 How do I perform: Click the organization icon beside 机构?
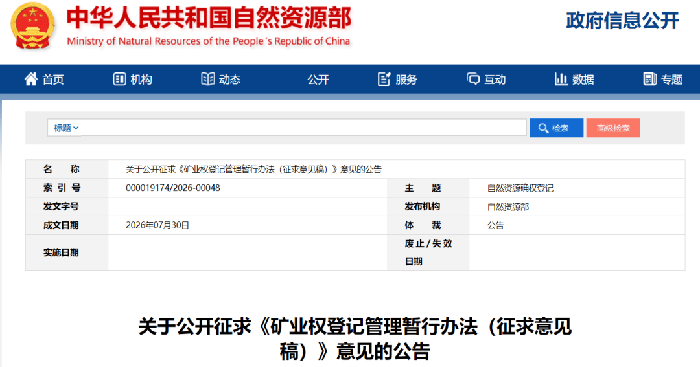[119, 80]
